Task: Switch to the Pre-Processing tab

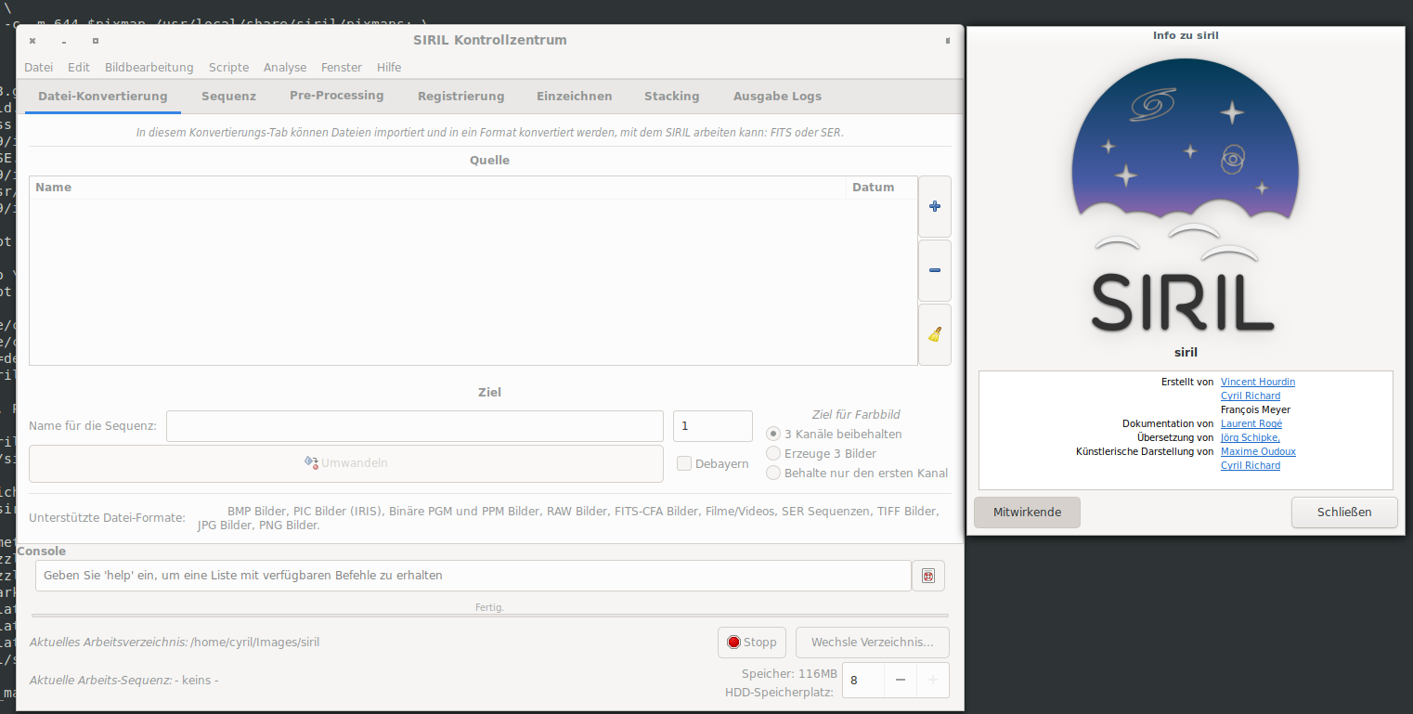Action: point(337,96)
